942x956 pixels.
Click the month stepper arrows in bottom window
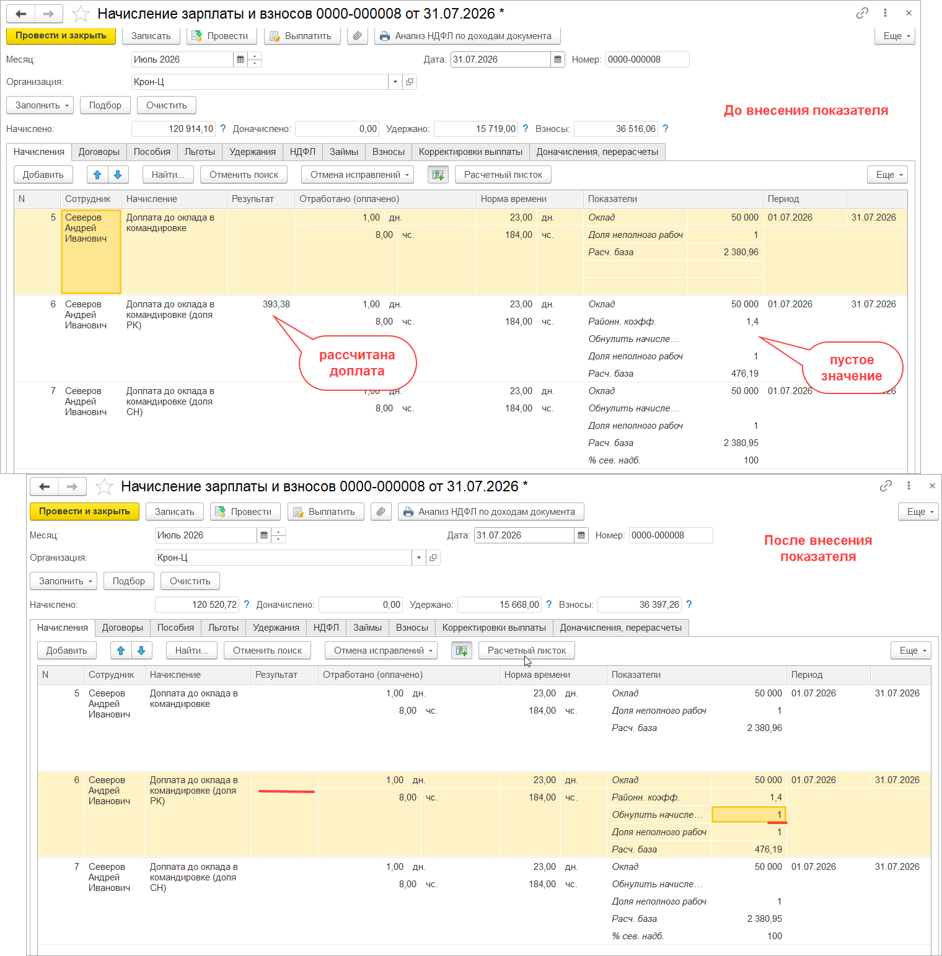click(278, 535)
